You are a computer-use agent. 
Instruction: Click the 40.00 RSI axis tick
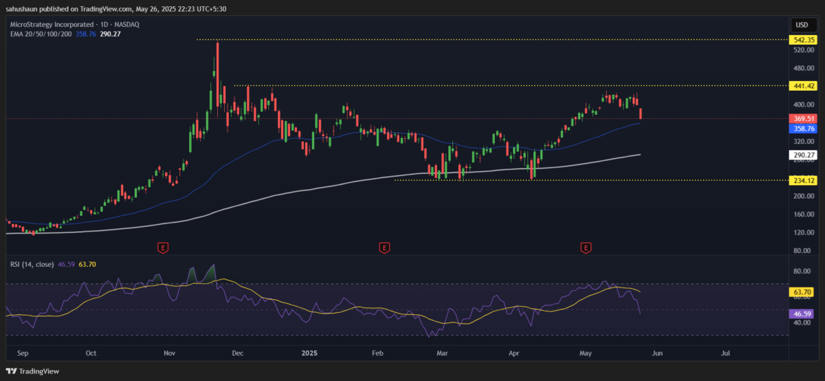tap(802, 321)
